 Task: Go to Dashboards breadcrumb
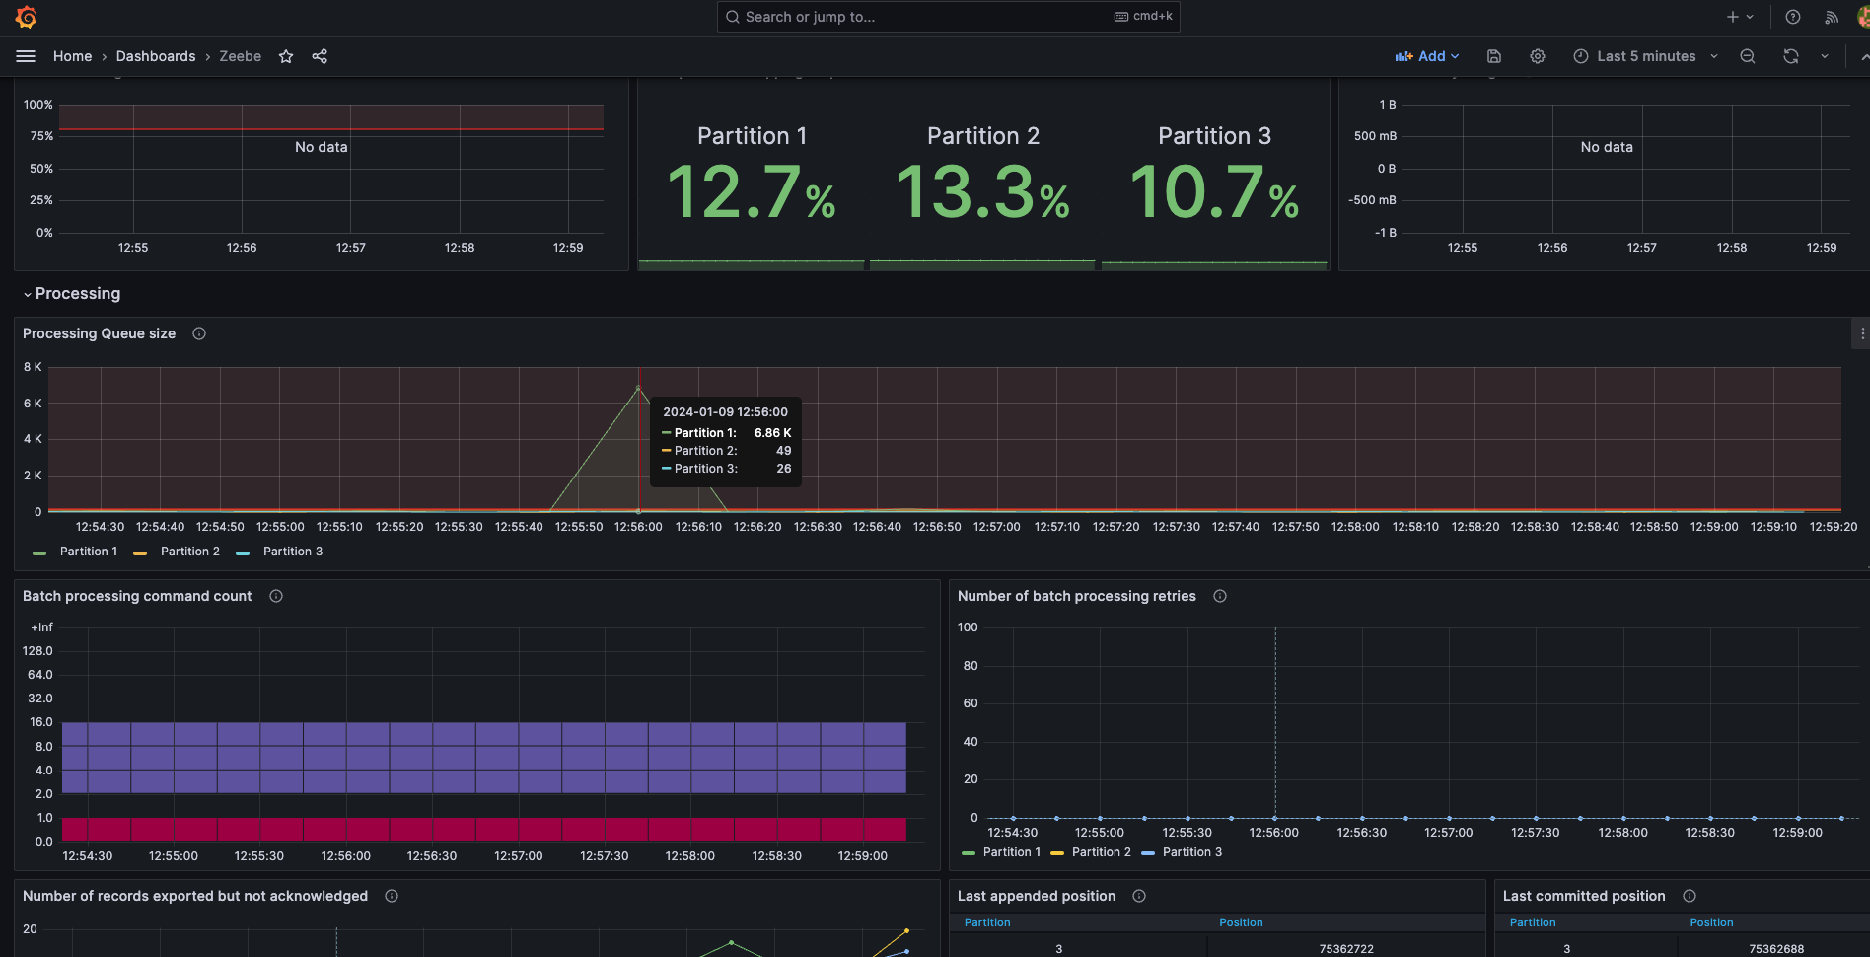tap(156, 56)
